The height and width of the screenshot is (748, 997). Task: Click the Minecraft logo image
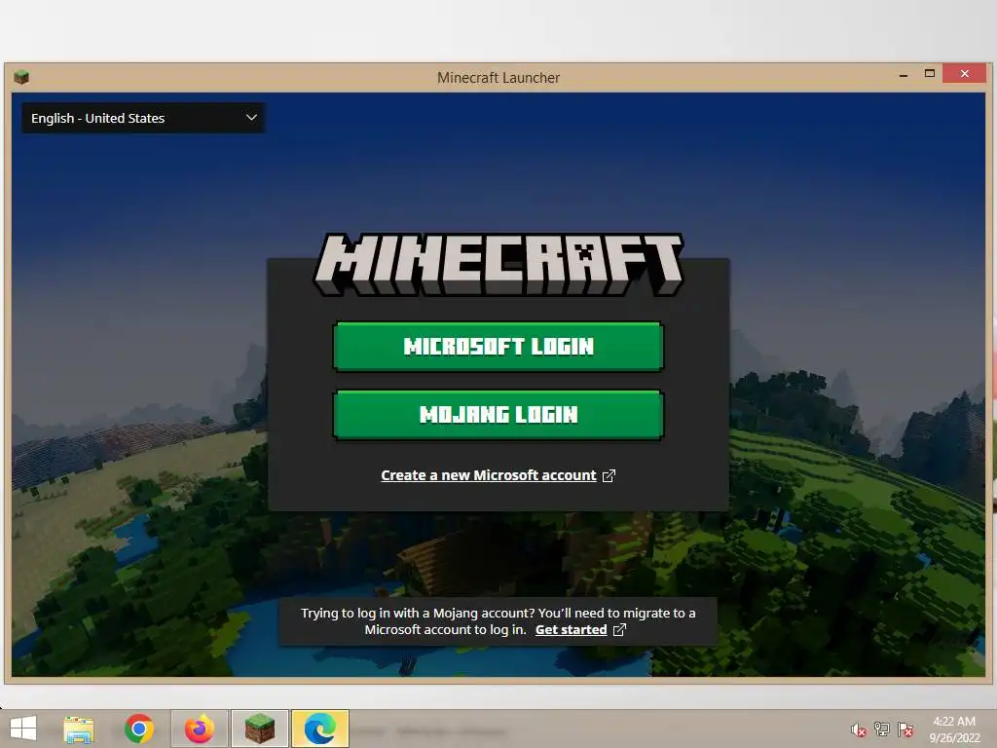(498, 264)
